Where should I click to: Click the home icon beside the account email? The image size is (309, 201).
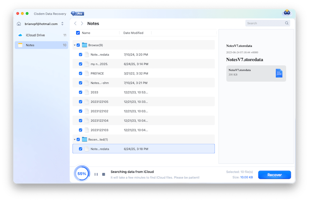click(x=19, y=24)
